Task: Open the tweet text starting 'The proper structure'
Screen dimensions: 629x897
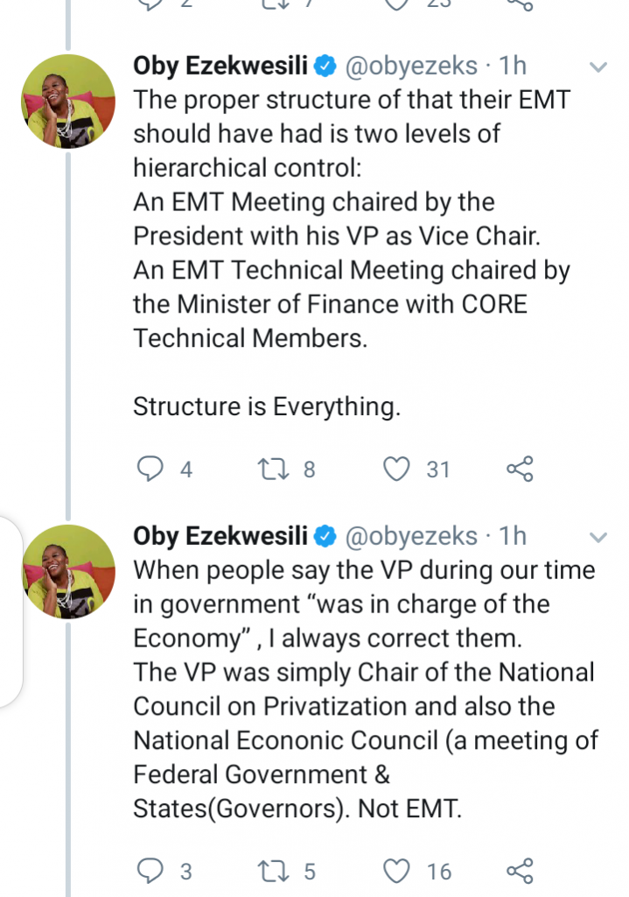Action: click(x=350, y=219)
